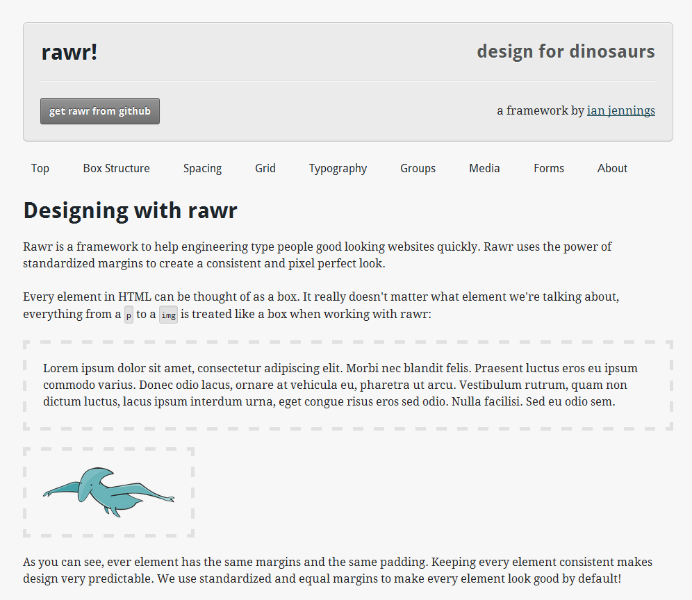Viewport: 692px width, 600px height.
Task: Open the Spacing nav link
Action: (202, 168)
